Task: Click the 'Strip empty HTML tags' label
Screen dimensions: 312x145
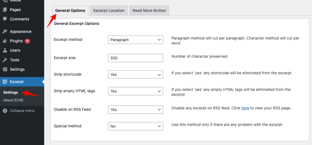Action: [74, 91]
